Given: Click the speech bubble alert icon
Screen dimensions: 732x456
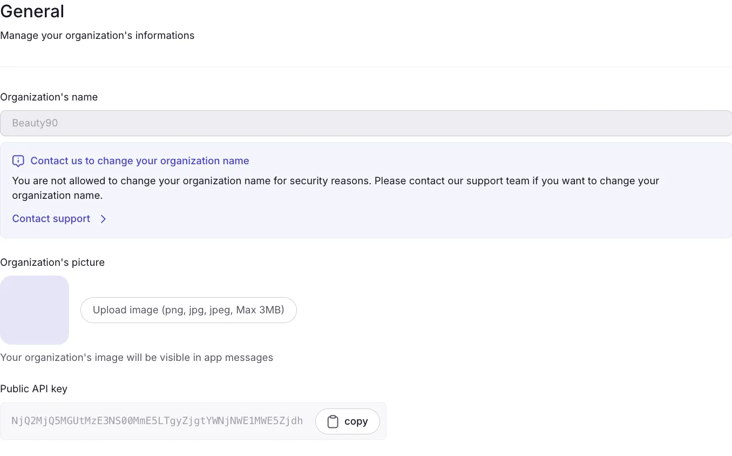Looking at the screenshot, I should 18,161.
